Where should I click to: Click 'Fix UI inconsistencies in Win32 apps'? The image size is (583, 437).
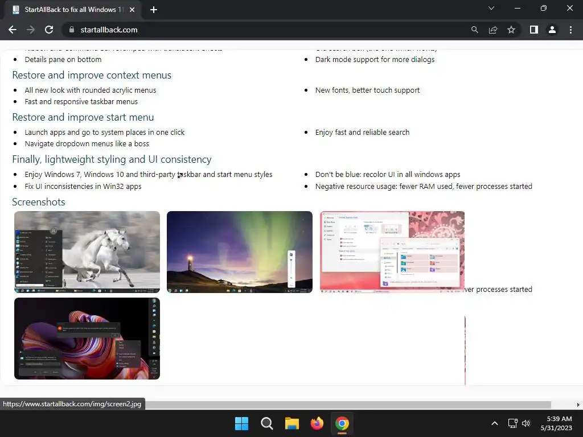click(83, 186)
